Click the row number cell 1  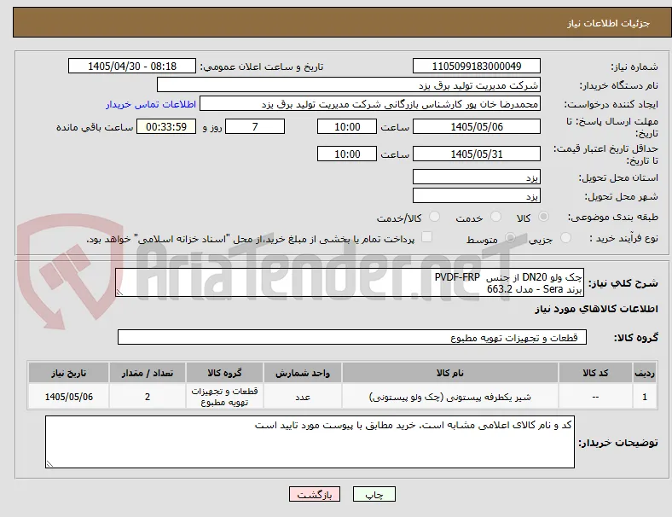coord(645,397)
